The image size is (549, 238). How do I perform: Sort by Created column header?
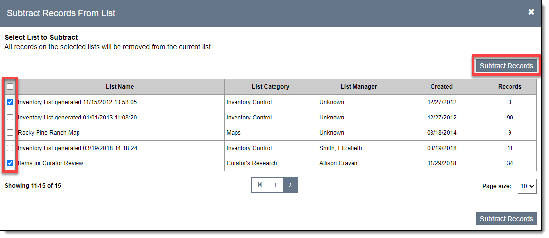click(441, 87)
